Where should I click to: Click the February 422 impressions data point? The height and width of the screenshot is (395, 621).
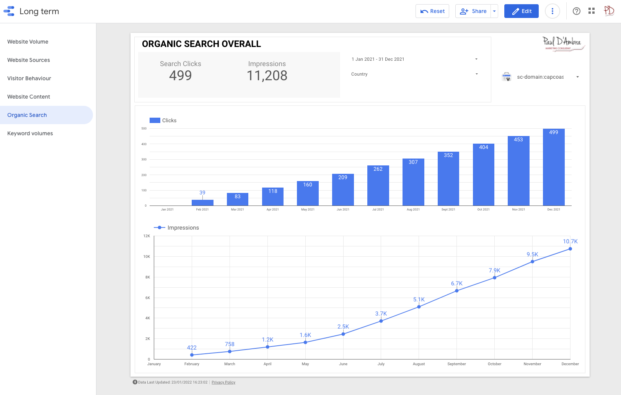192,355
